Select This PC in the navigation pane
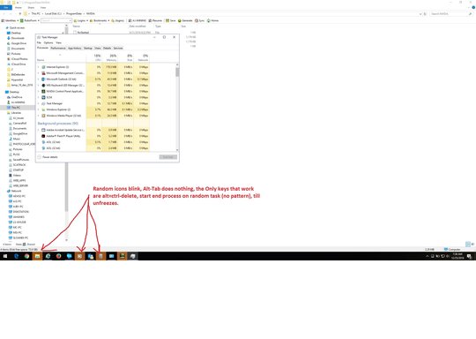Viewport: 476px width, 339px height. pyautogui.click(x=16, y=108)
